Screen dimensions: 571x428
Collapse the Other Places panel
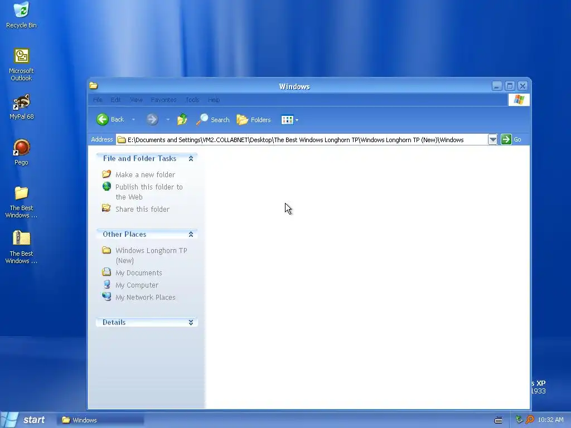pos(191,235)
